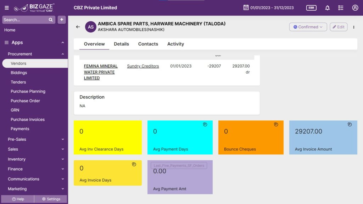The width and height of the screenshot is (363, 204).
Task: Open the user profile icon
Action: [355, 8]
